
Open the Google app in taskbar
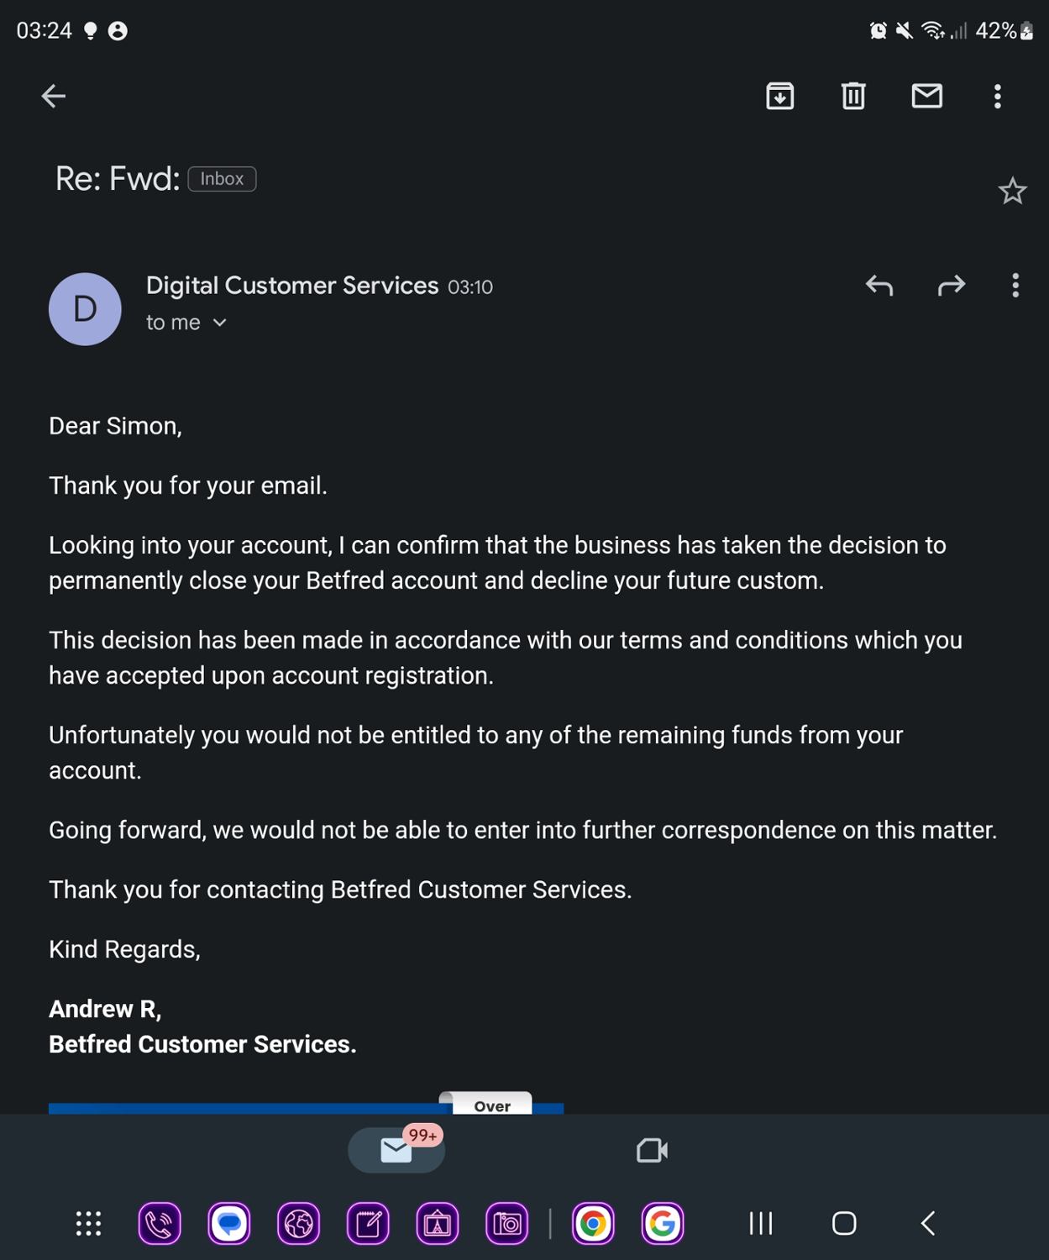(663, 1224)
